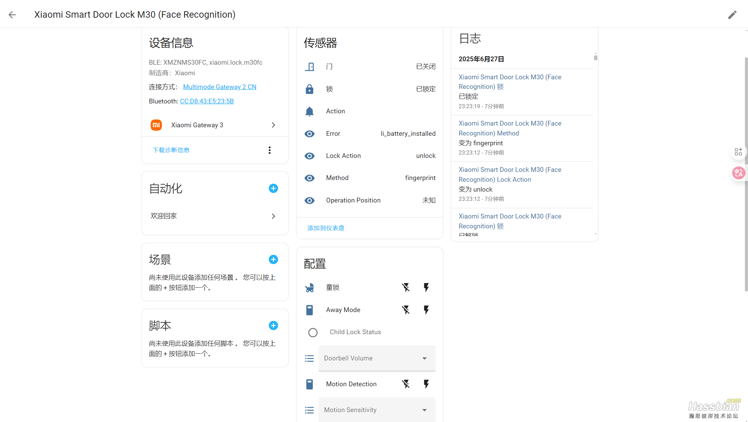Click the list icon beside Motion Sensitivity
This screenshot has height=422, width=748.
(x=309, y=410)
